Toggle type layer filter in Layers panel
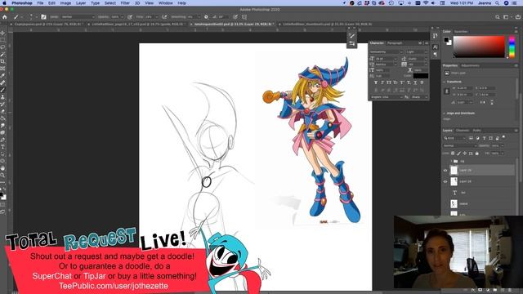This screenshot has width=523, height=294. click(x=485, y=138)
